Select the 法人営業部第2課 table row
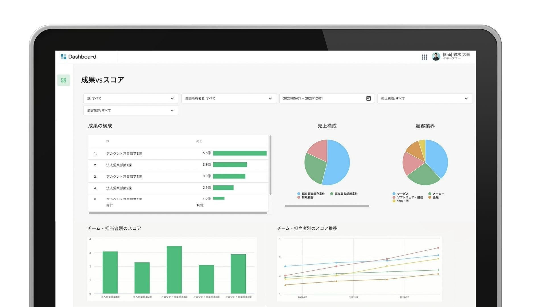The height and width of the screenshot is (307, 546). click(119, 188)
